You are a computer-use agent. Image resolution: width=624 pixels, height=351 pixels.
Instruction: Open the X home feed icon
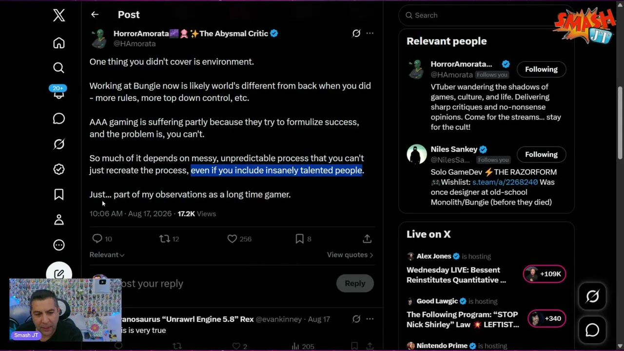tap(59, 43)
